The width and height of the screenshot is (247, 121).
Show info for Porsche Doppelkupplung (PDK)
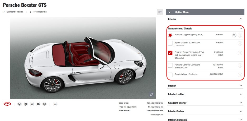click(x=240, y=35)
